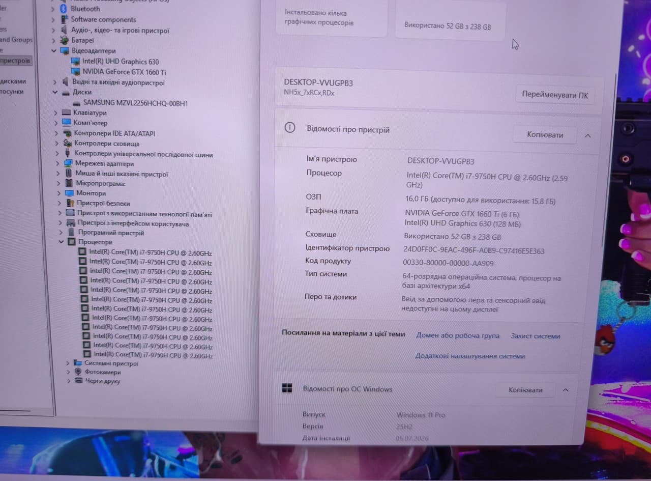Collapse the Процесори tree node
The image size is (651, 481).
click(61, 242)
